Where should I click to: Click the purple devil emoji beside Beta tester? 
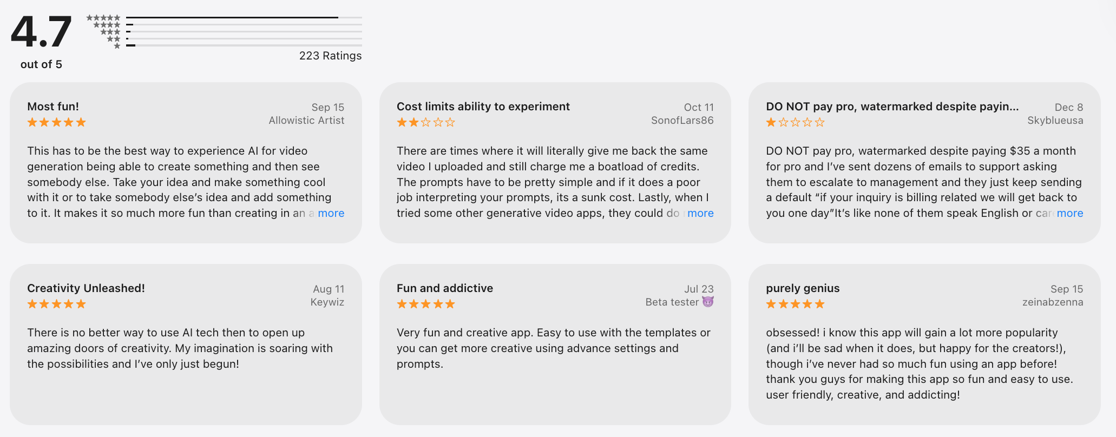[x=708, y=302]
